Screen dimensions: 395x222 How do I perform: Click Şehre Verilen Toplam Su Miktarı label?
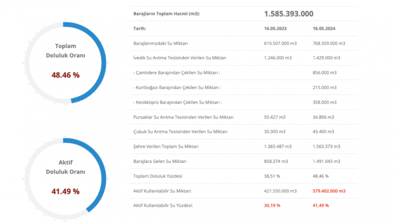click(x=166, y=147)
